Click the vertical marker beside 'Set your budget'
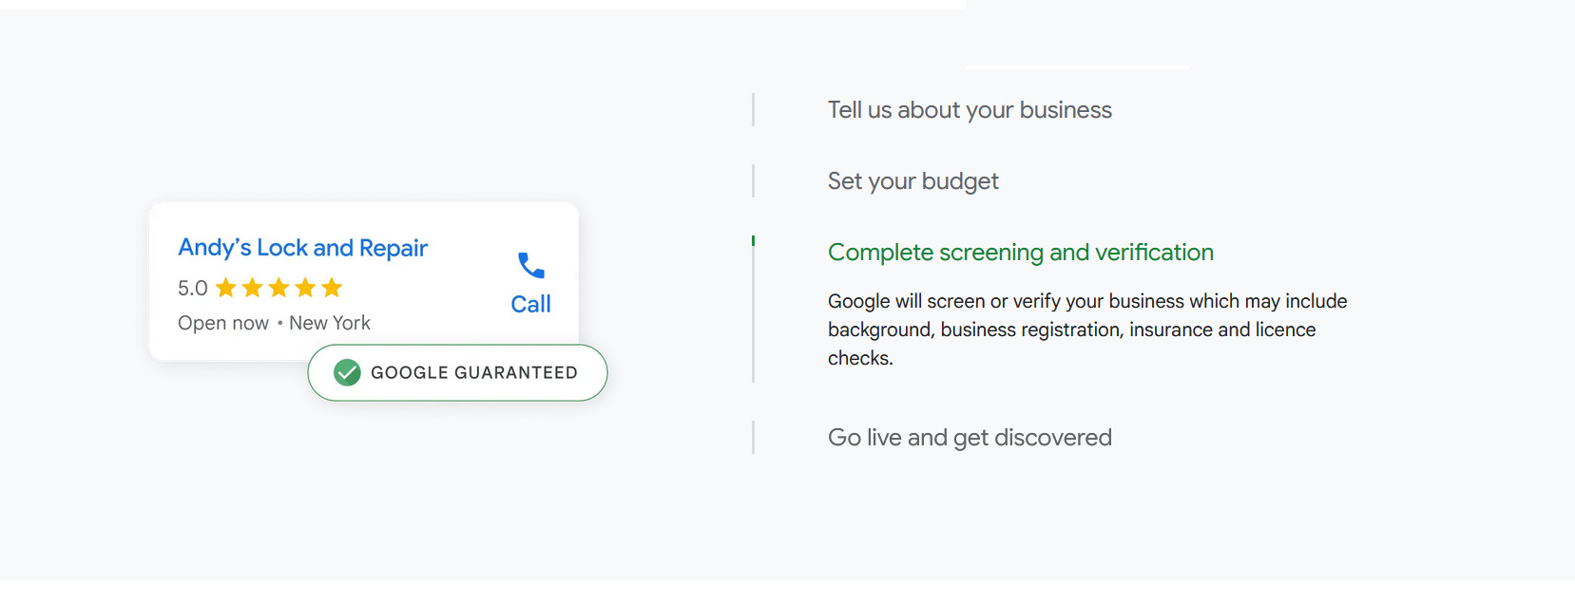Viewport: 1575px width, 603px height. click(x=753, y=181)
